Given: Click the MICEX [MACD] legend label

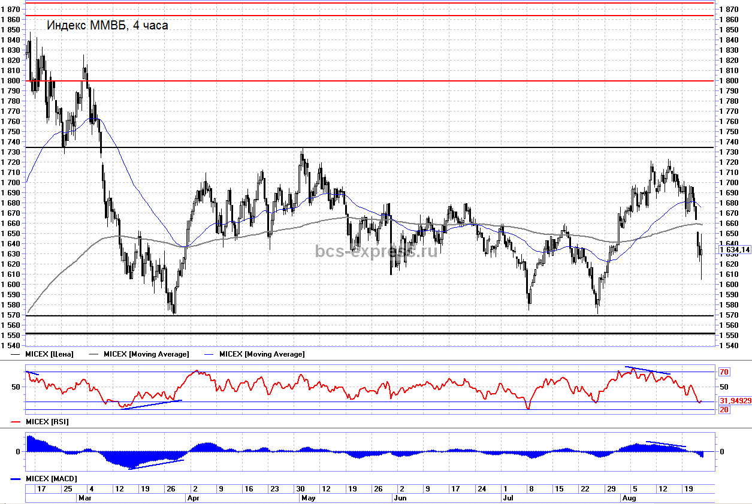Looking at the screenshot, I should (x=51, y=479).
